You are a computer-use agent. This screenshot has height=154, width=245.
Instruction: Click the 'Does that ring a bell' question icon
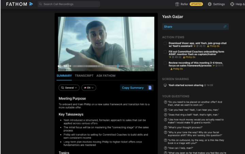point(165,115)
